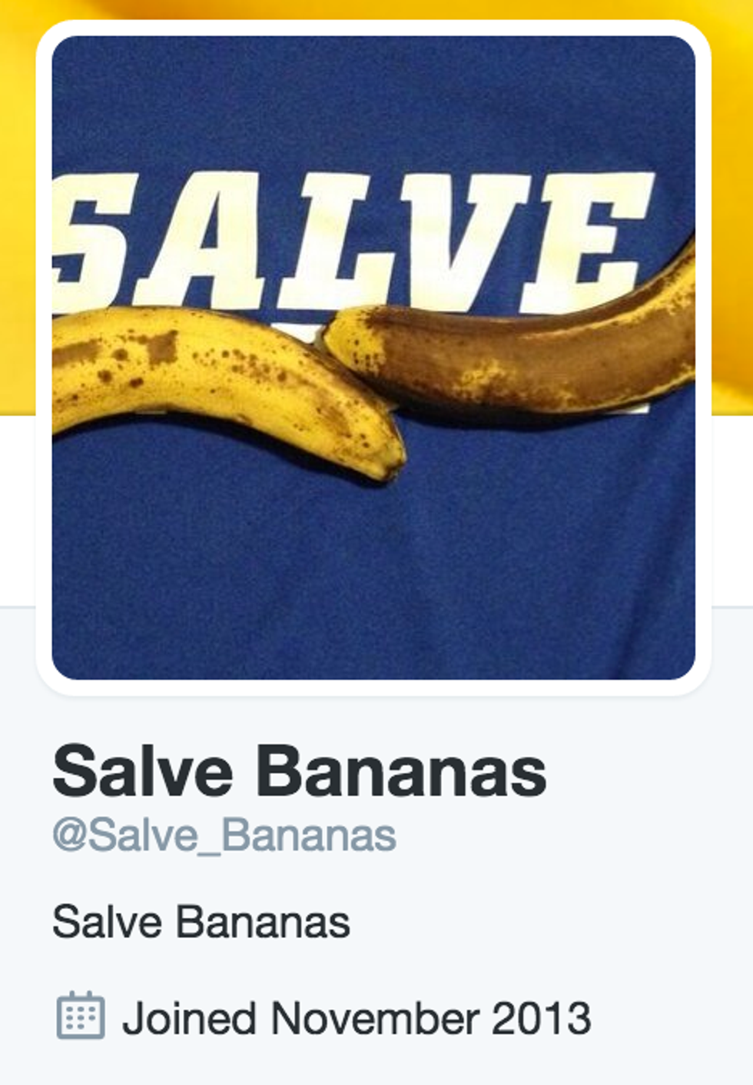Viewport: 753px width, 1085px height.
Task: Click the white SALVE lettering on the shirt
Action: pyautogui.click(x=353, y=238)
